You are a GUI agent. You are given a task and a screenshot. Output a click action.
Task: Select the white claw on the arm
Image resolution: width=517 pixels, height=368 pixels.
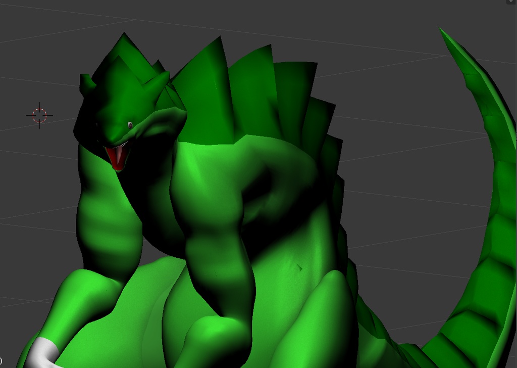42,352
